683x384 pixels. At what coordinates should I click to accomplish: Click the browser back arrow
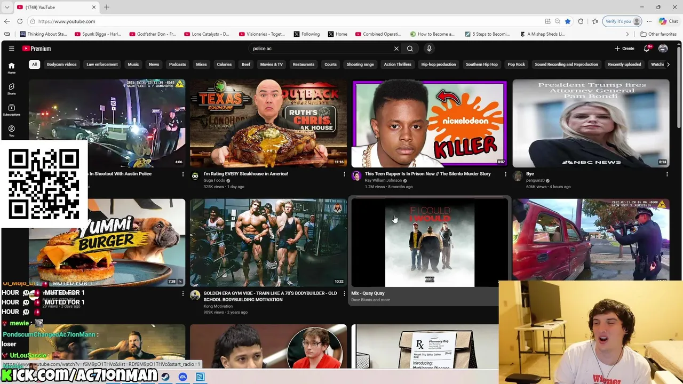(7, 21)
